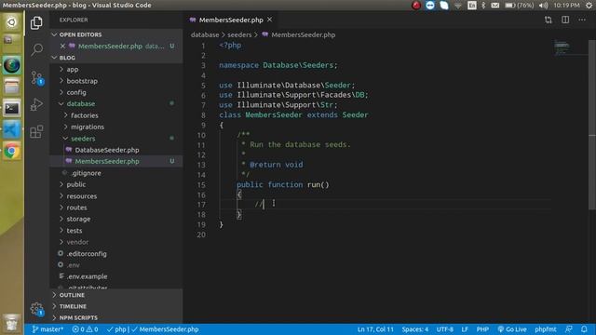The width and height of the screenshot is (596, 335).
Task: Open the Manage gear menu
Action: tap(37, 309)
